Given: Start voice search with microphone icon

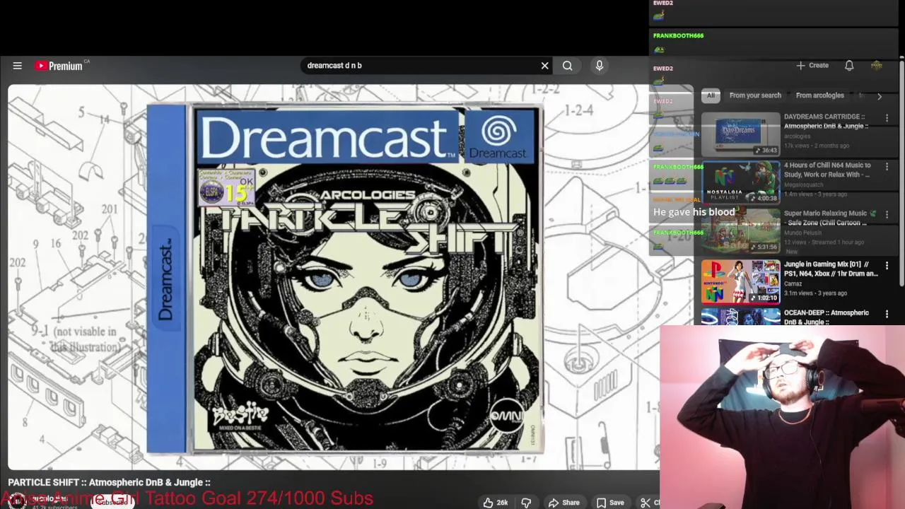Looking at the screenshot, I should click(599, 66).
